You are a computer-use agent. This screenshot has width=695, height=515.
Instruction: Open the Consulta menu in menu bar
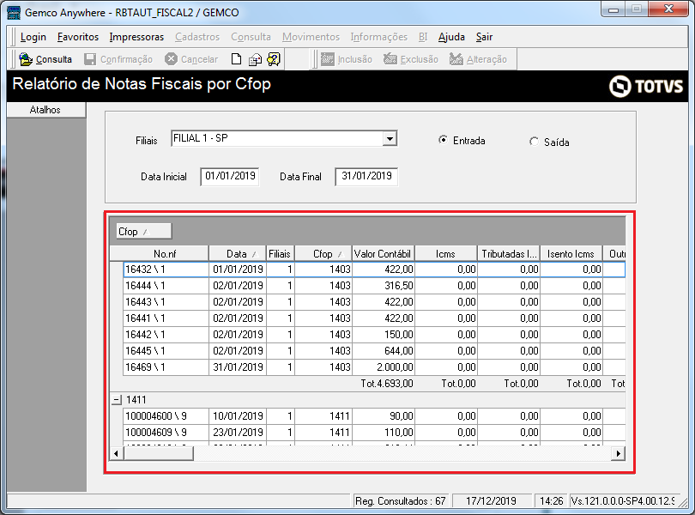point(251,37)
